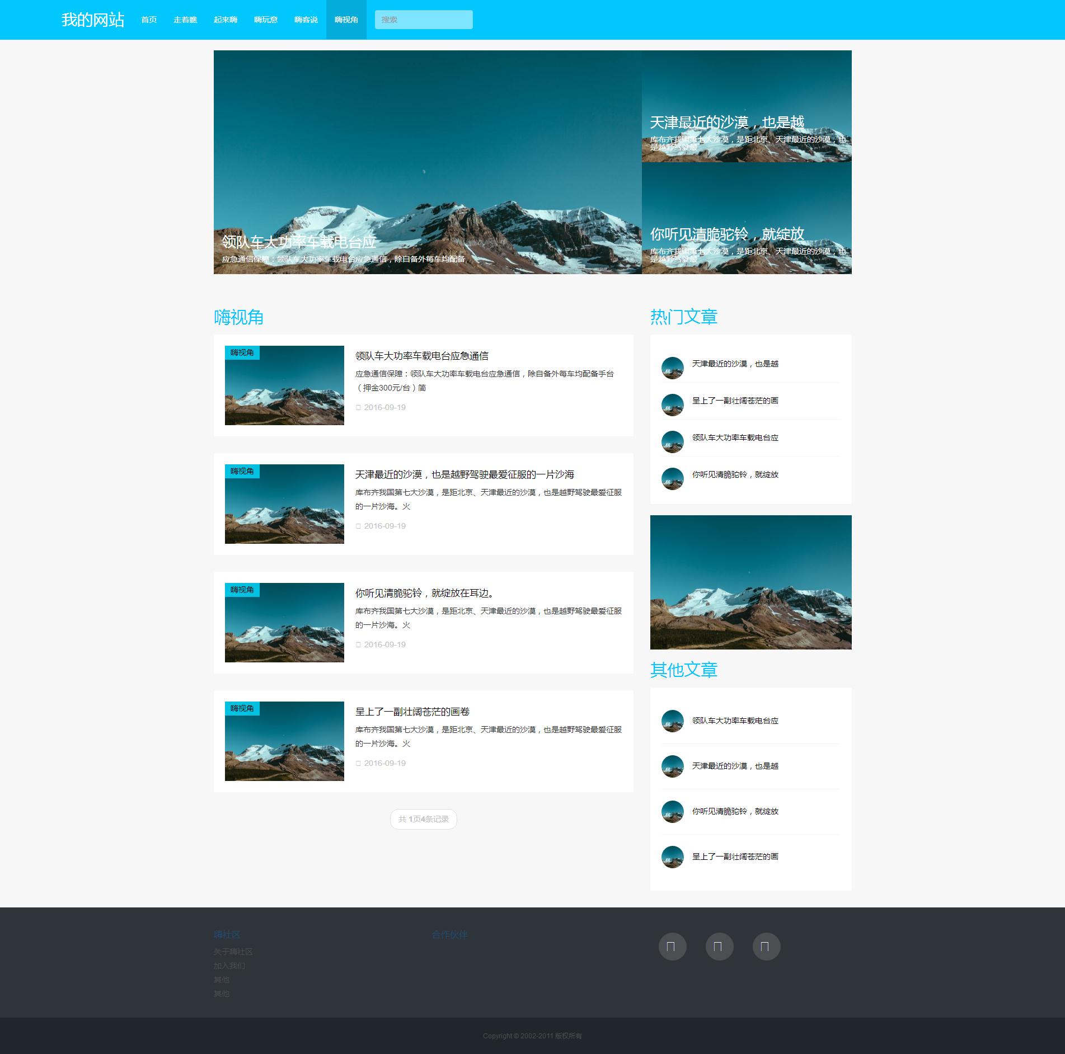Open article 呈上了一副壮阔苍茫的画卷 title
The height and width of the screenshot is (1054, 1065).
coord(412,712)
